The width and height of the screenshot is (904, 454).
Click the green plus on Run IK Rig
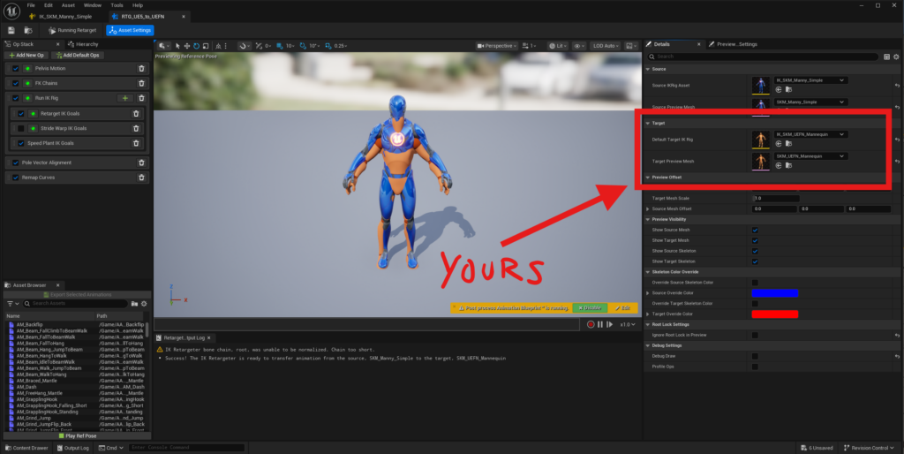(x=125, y=97)
